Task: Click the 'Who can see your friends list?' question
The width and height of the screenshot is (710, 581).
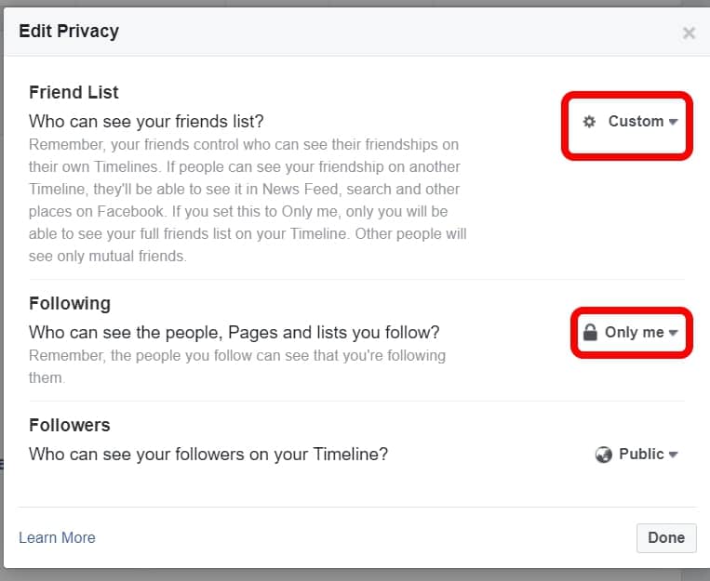Action: point(146,121)
